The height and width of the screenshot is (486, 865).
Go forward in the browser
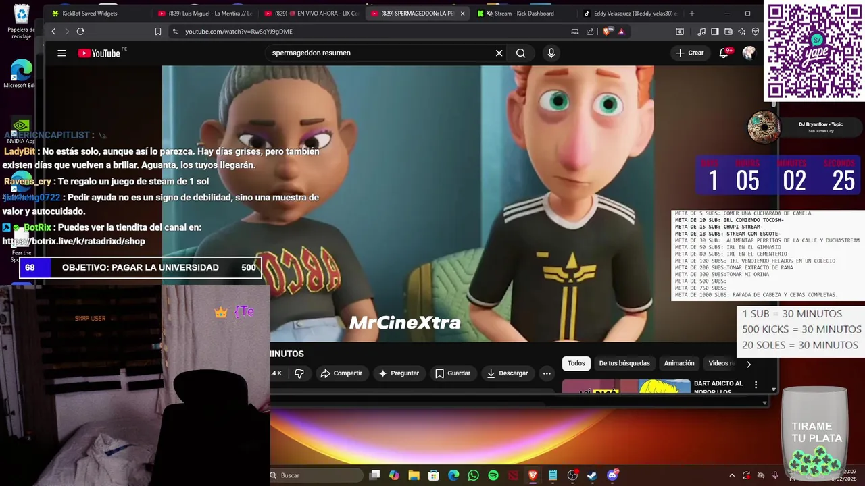pyautogui.click(x=67, y=32)
